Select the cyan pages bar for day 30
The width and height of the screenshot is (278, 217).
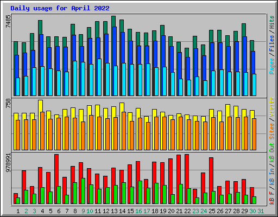pyautogui.click(x=254, y=85)
